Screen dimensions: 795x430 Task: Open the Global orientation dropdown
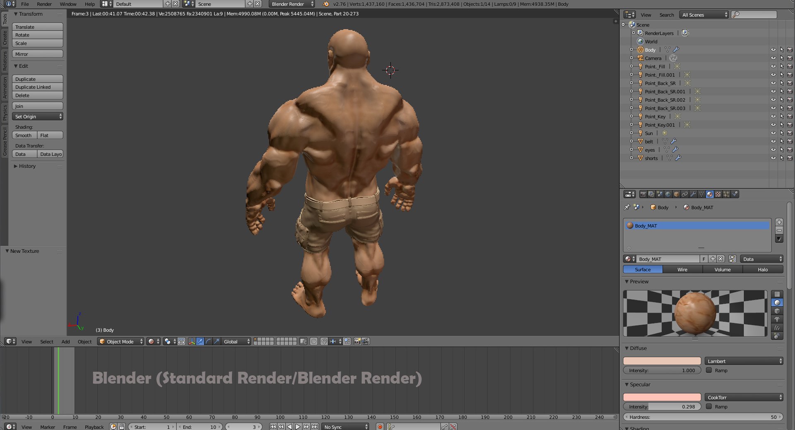(x=236, y=341)
